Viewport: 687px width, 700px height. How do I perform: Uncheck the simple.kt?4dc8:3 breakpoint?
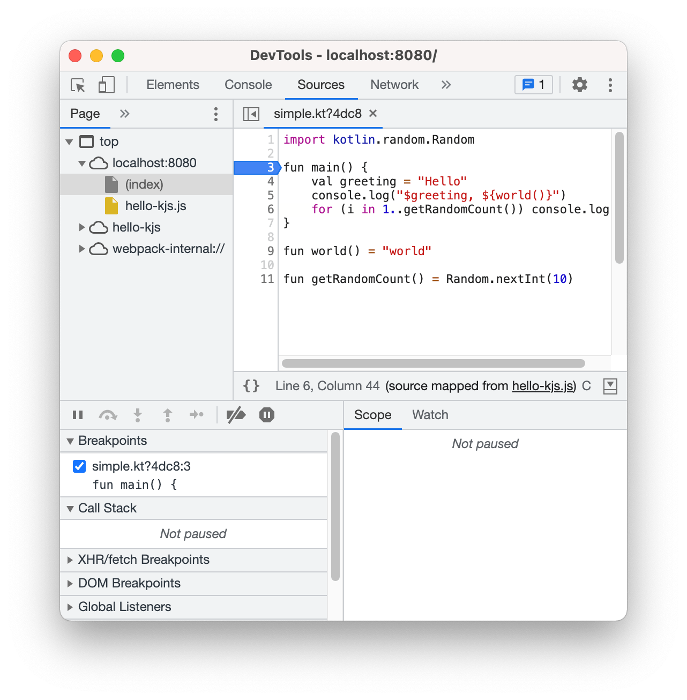click(79, 466)
